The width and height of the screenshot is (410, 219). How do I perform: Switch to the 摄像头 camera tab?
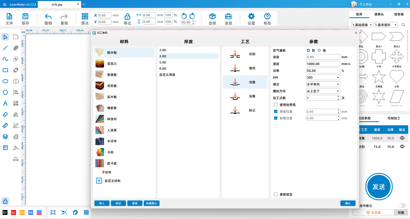379,14
